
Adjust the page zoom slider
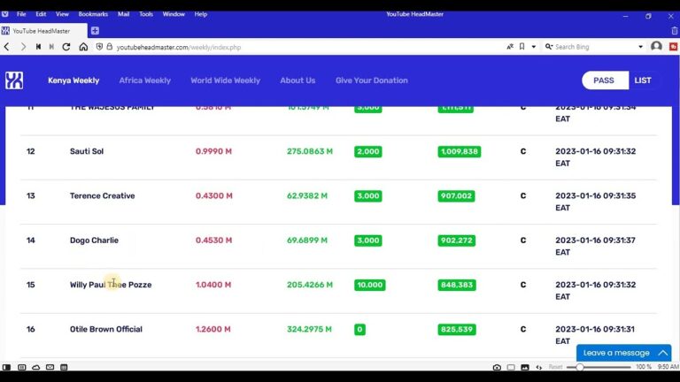[x=581, y=367]
